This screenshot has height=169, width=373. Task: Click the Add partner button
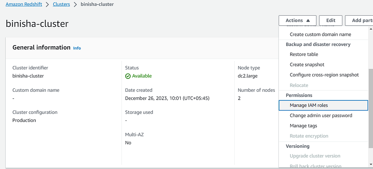359,21
